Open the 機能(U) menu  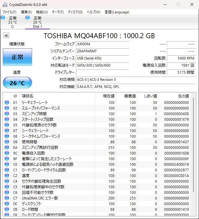(42, 12)
